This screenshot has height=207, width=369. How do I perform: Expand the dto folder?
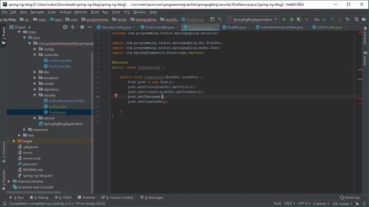pos(35,72)
